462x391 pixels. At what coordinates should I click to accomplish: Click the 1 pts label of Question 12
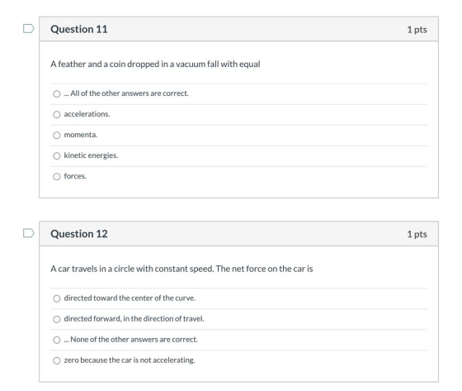tap(417, 234)
